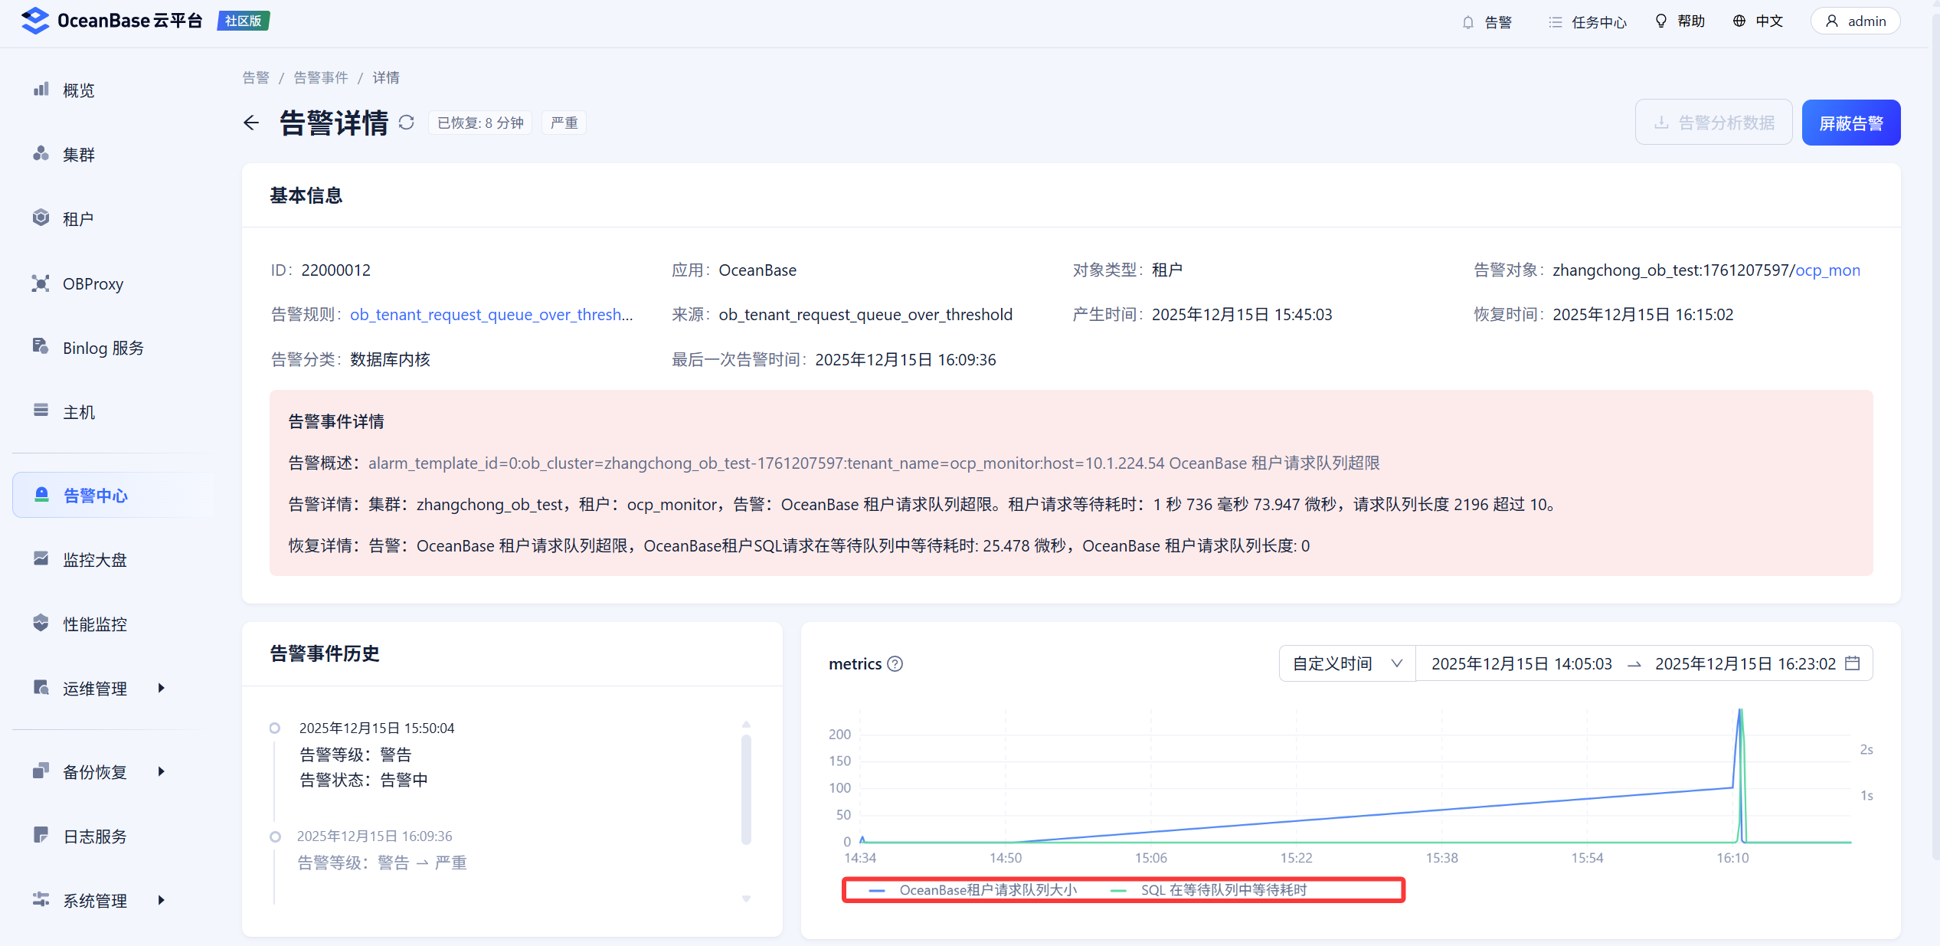This screenshot has height=946, width=1940.
Task: Open the ob_tenant_request_queue_over_thresh... rule link
Action: pyautogui.click(x=491, y=314)
